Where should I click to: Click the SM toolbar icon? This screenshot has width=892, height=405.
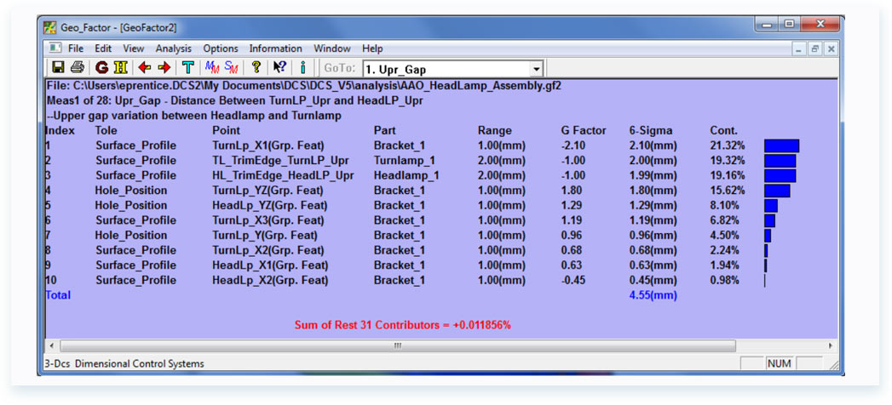point(231,68)
